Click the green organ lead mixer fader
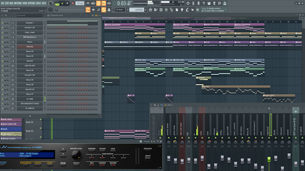The width and height of the screenshot is (305, 171). tap(269, 159)
